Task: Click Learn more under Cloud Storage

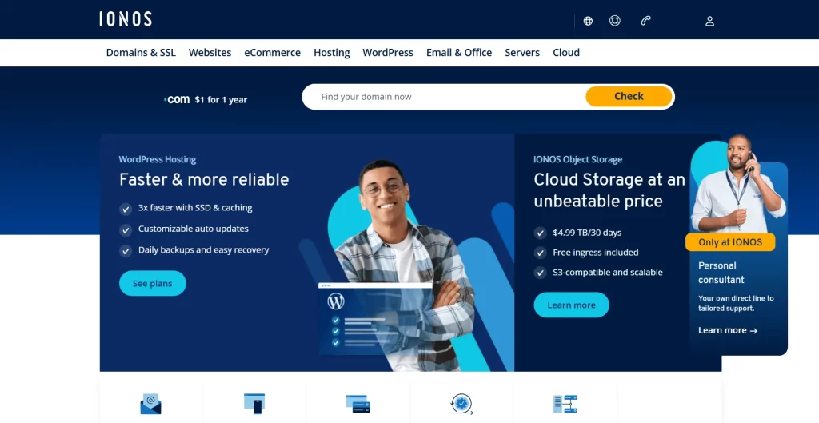Action: pos(571,305)
